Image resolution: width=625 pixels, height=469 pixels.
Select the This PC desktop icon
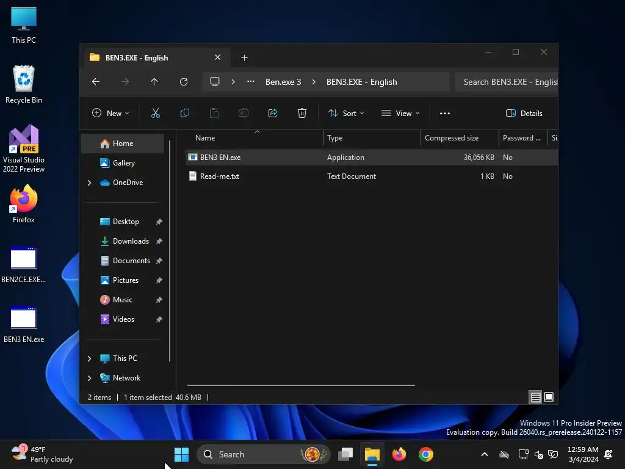(24, 25)
